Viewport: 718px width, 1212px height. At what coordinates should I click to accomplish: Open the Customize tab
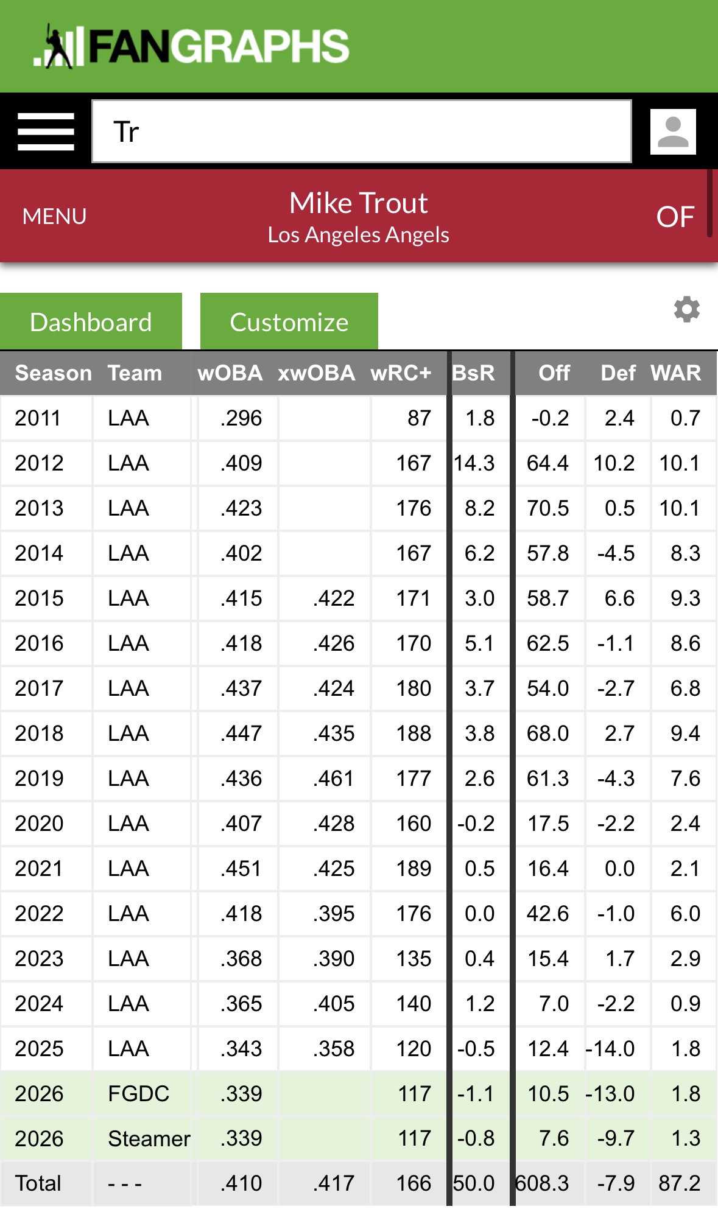[x=289, y=322]
